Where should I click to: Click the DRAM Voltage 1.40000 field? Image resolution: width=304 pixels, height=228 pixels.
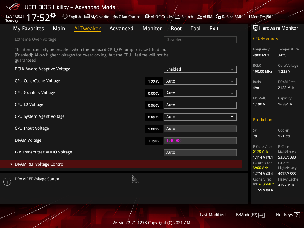coord(200,140)
